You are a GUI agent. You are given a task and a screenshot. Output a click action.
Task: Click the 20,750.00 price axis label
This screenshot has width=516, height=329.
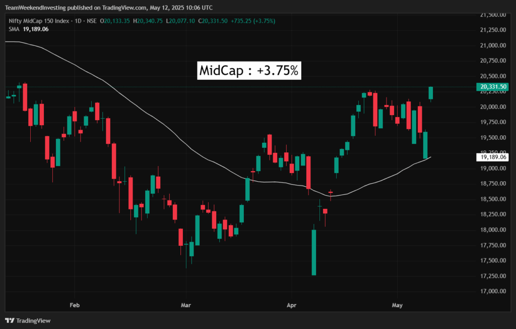click(493, 61)
